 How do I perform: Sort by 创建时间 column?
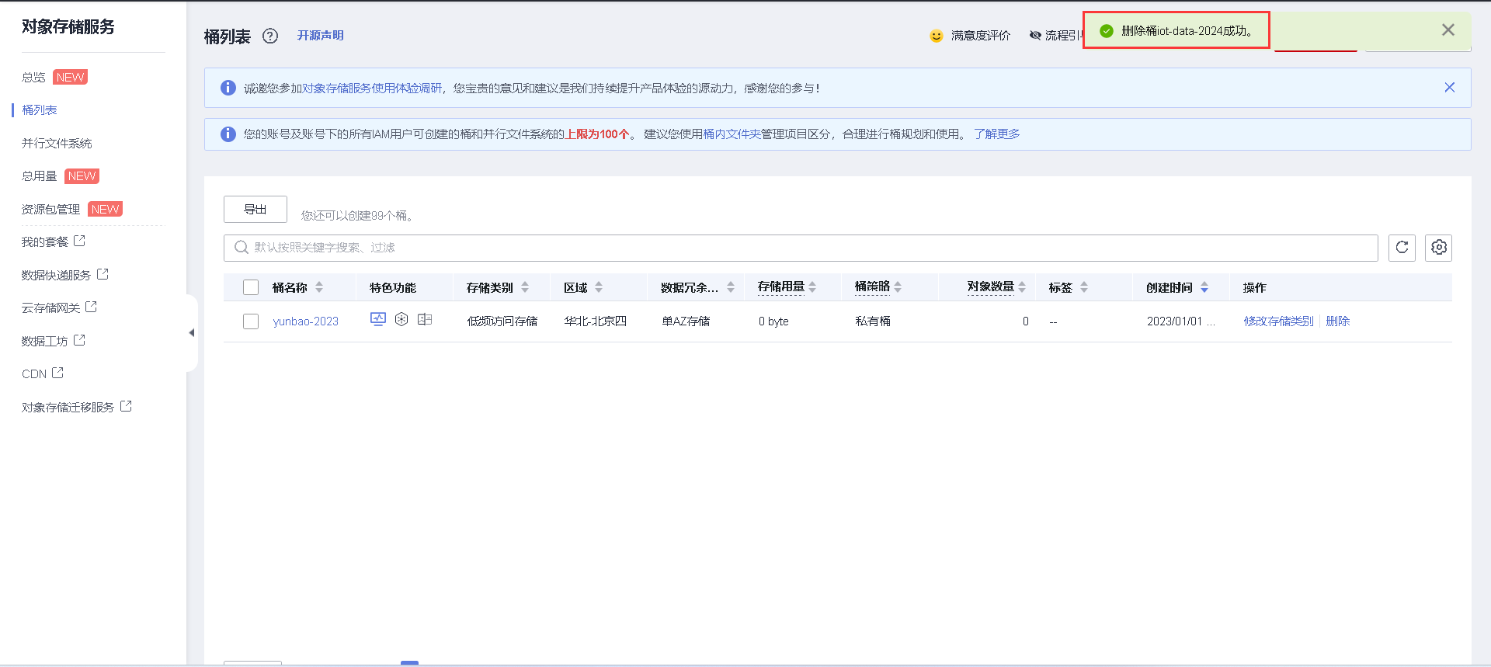[x=1204, y=287]
